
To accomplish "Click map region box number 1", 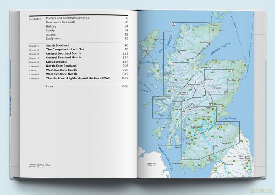I will click(183, 158).
